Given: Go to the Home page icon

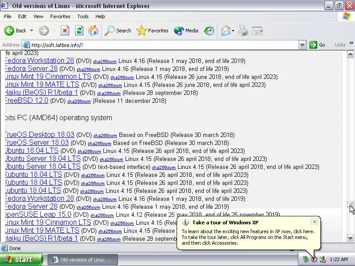Looking at the screenshot, I should pyautogui.click(x=93, y=31).
